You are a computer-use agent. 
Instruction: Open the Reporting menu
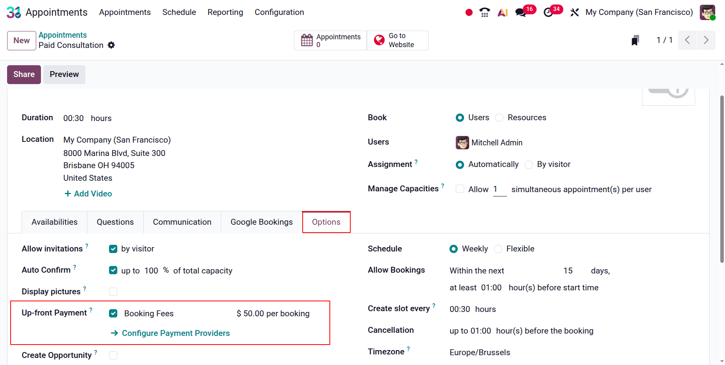point(225,12)
